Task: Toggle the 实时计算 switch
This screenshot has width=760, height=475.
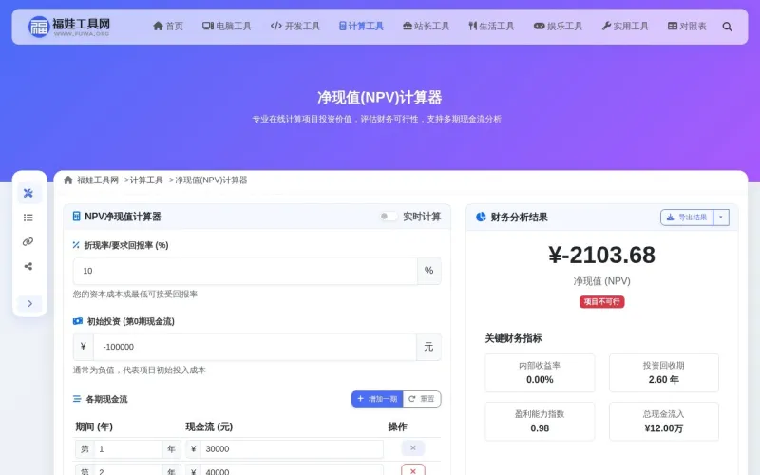Action: (x=389, y=217)
